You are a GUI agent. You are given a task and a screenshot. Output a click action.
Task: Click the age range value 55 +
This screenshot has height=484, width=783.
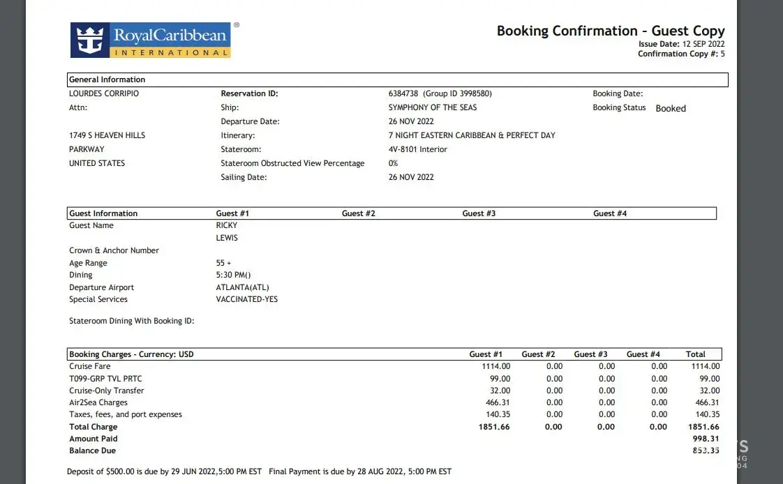point(224,263)
